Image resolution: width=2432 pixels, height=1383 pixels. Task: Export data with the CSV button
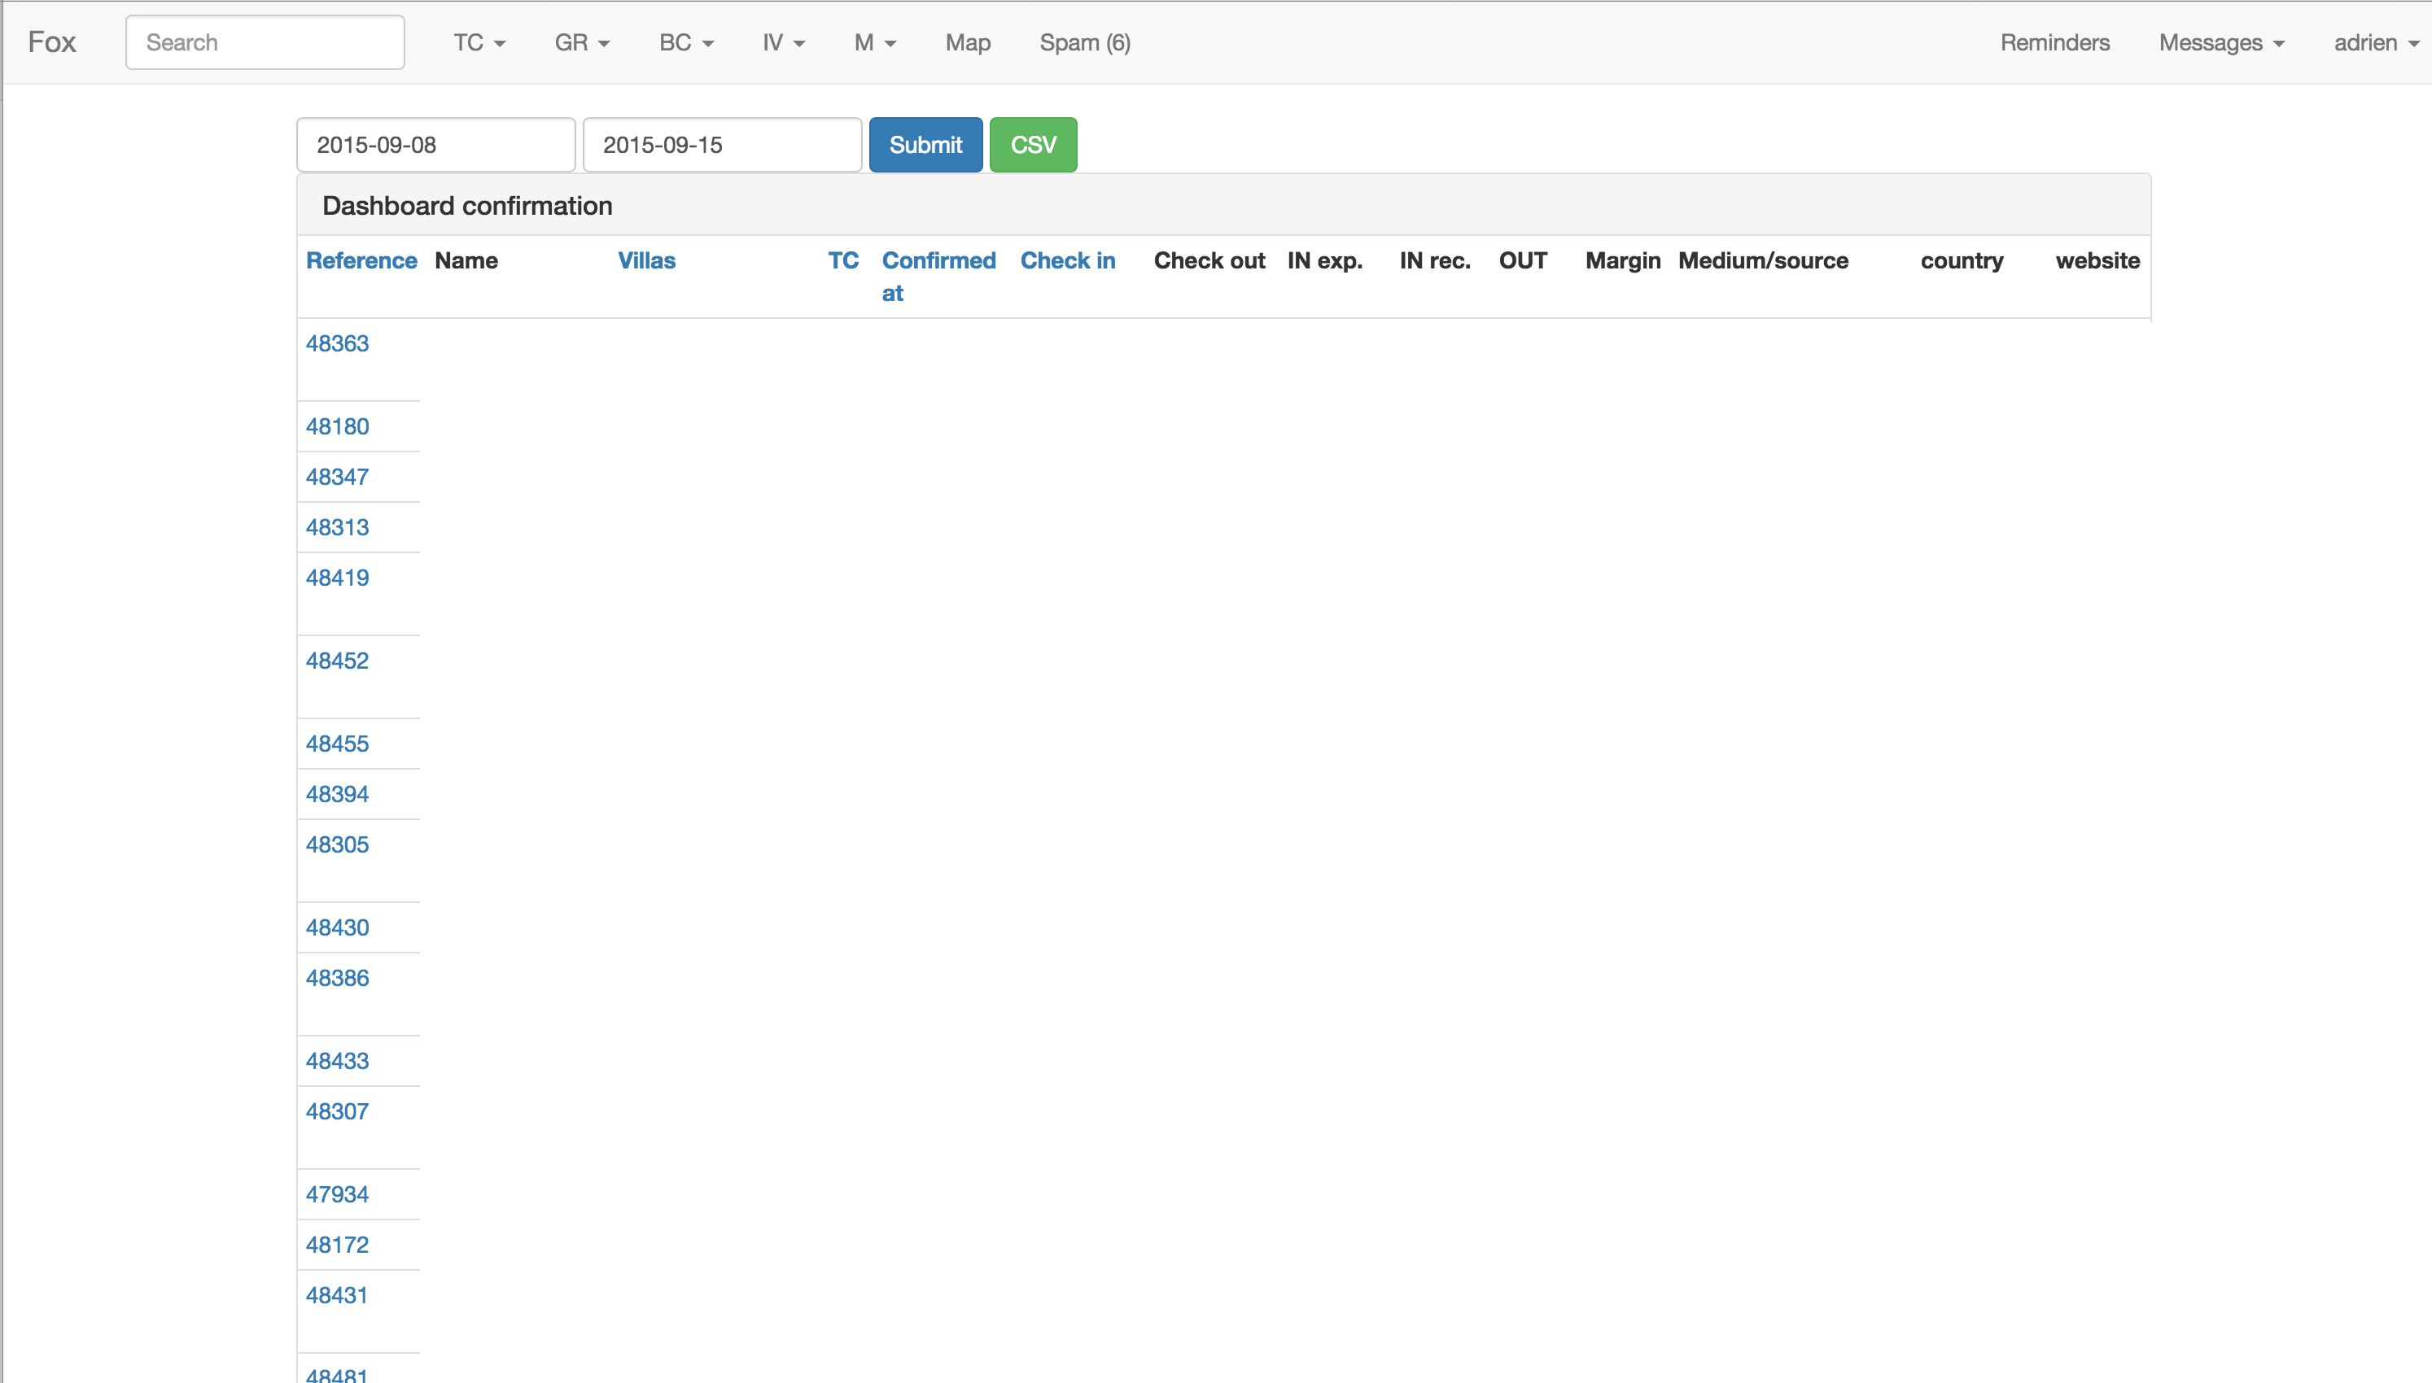click(x=1033, y=146)
